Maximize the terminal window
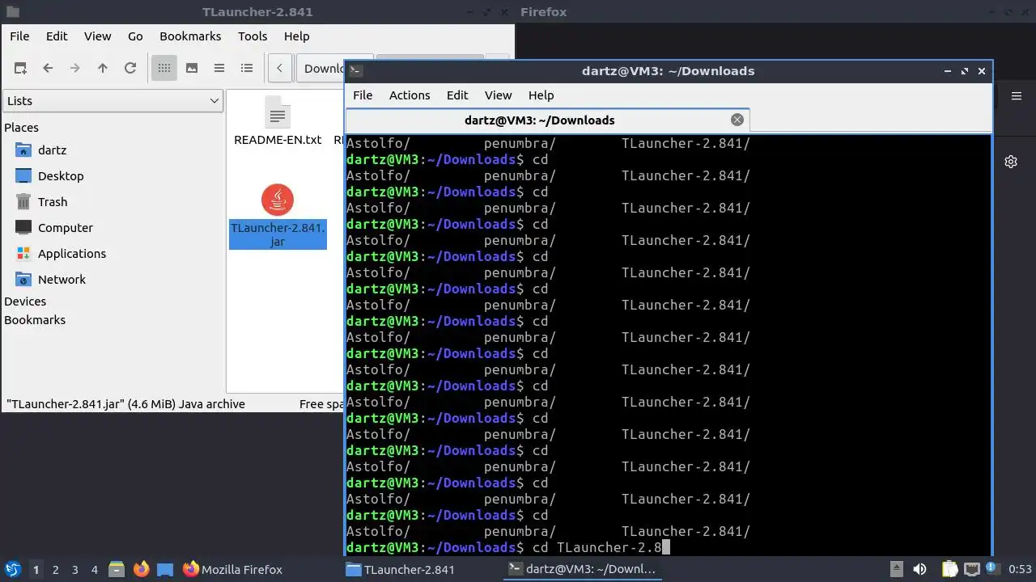Image resolution: width=1036 pixels, height=582 pixels. pyautogui.click(x=965, y=71)
